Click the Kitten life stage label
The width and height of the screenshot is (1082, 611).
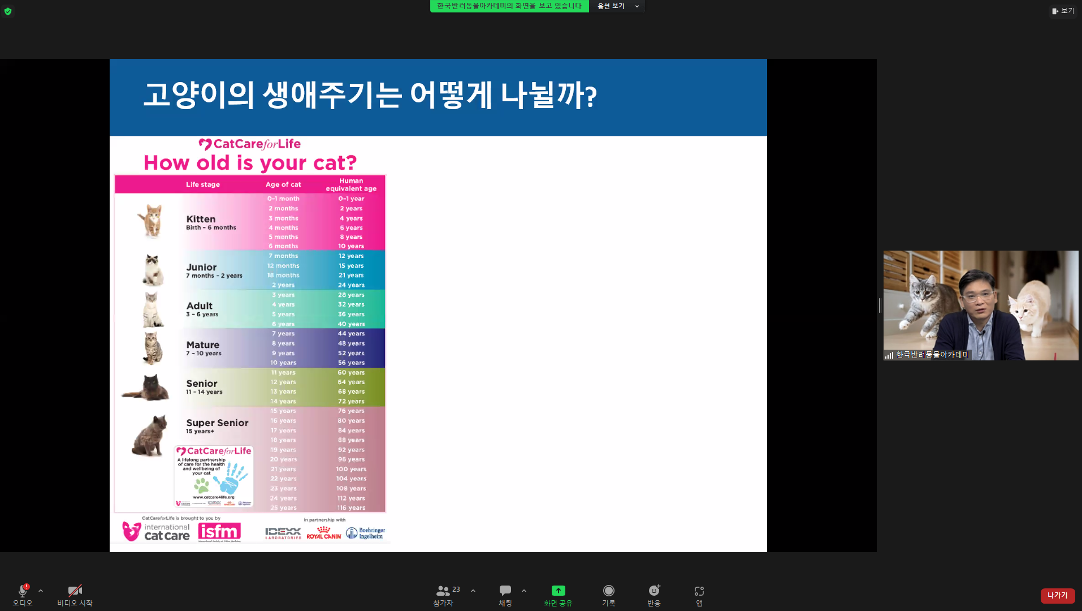click(x=201, y=219)
